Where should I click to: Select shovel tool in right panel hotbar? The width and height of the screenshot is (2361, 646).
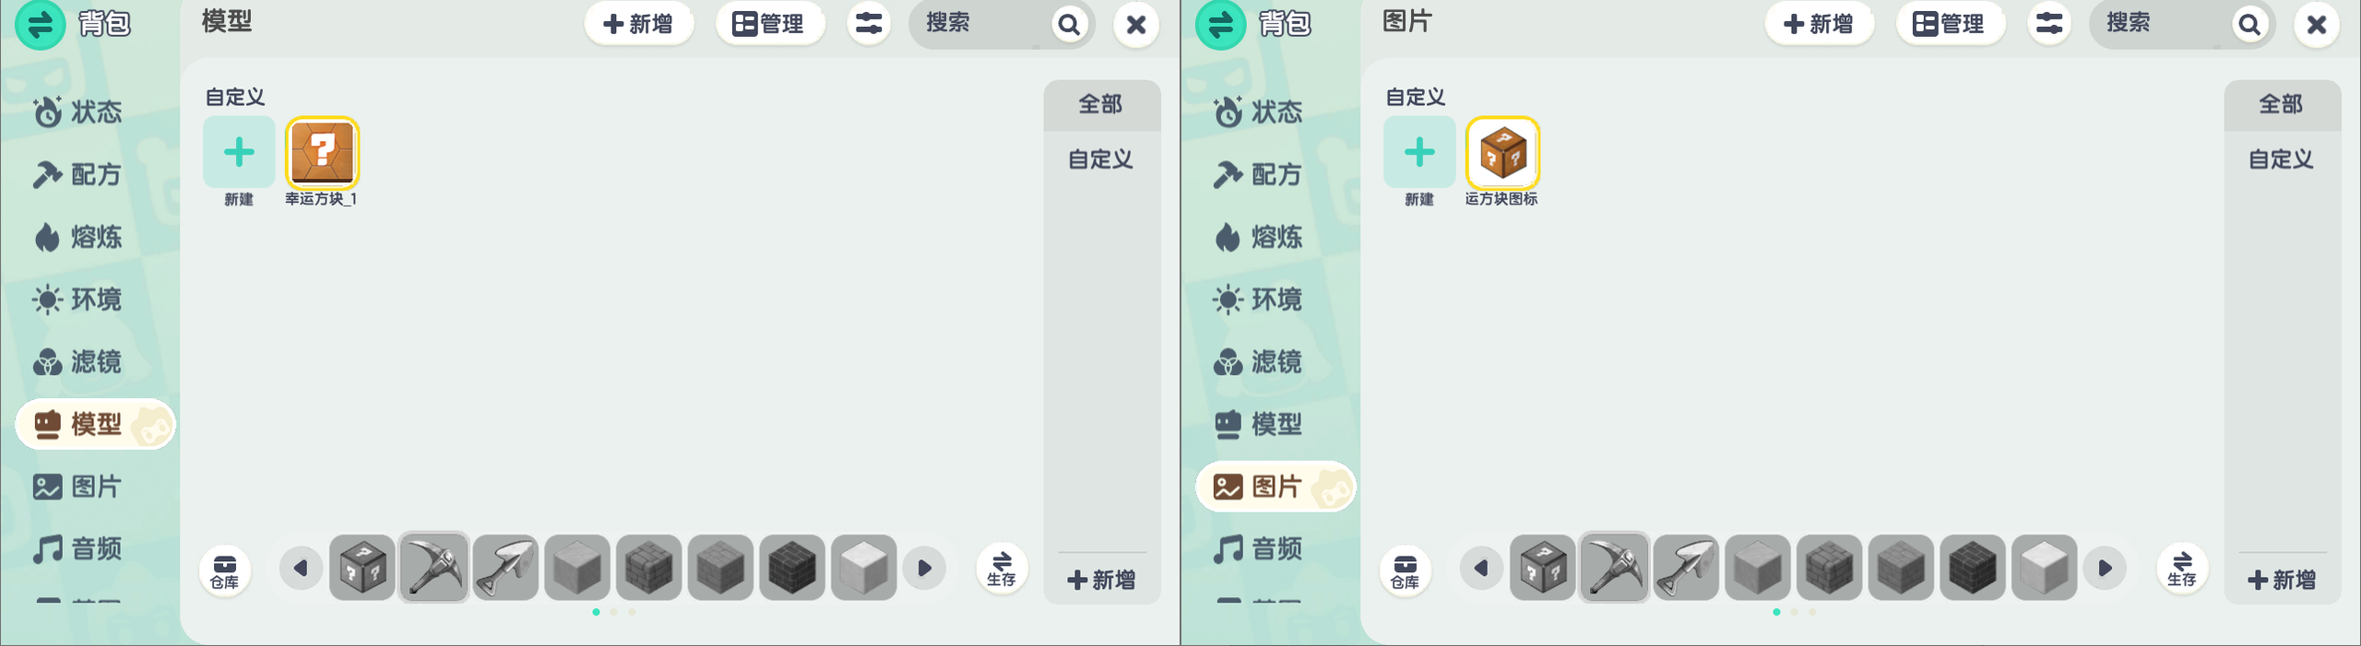coord(1685,568)
